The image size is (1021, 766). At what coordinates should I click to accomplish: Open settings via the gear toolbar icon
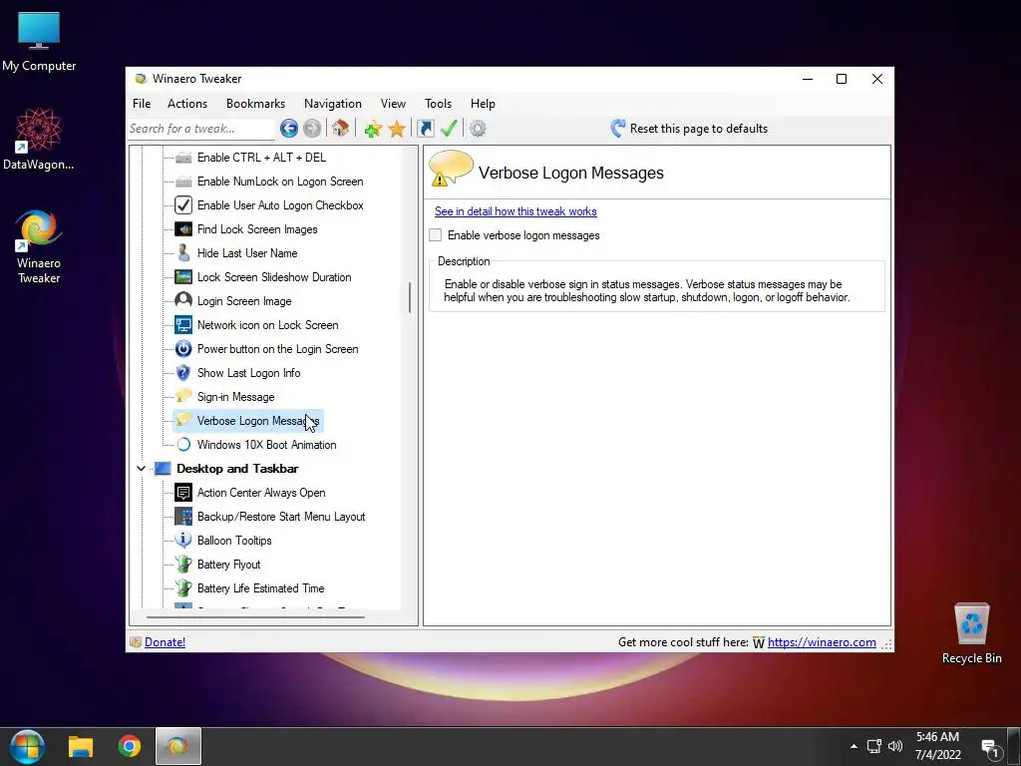pos(478,129)
